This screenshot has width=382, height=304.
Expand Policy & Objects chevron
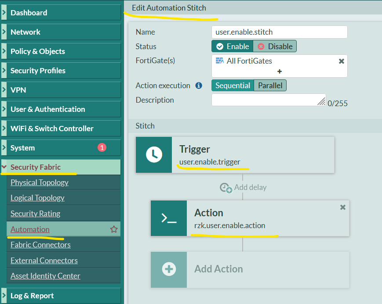pyautogui.click(x=4, y=51)
